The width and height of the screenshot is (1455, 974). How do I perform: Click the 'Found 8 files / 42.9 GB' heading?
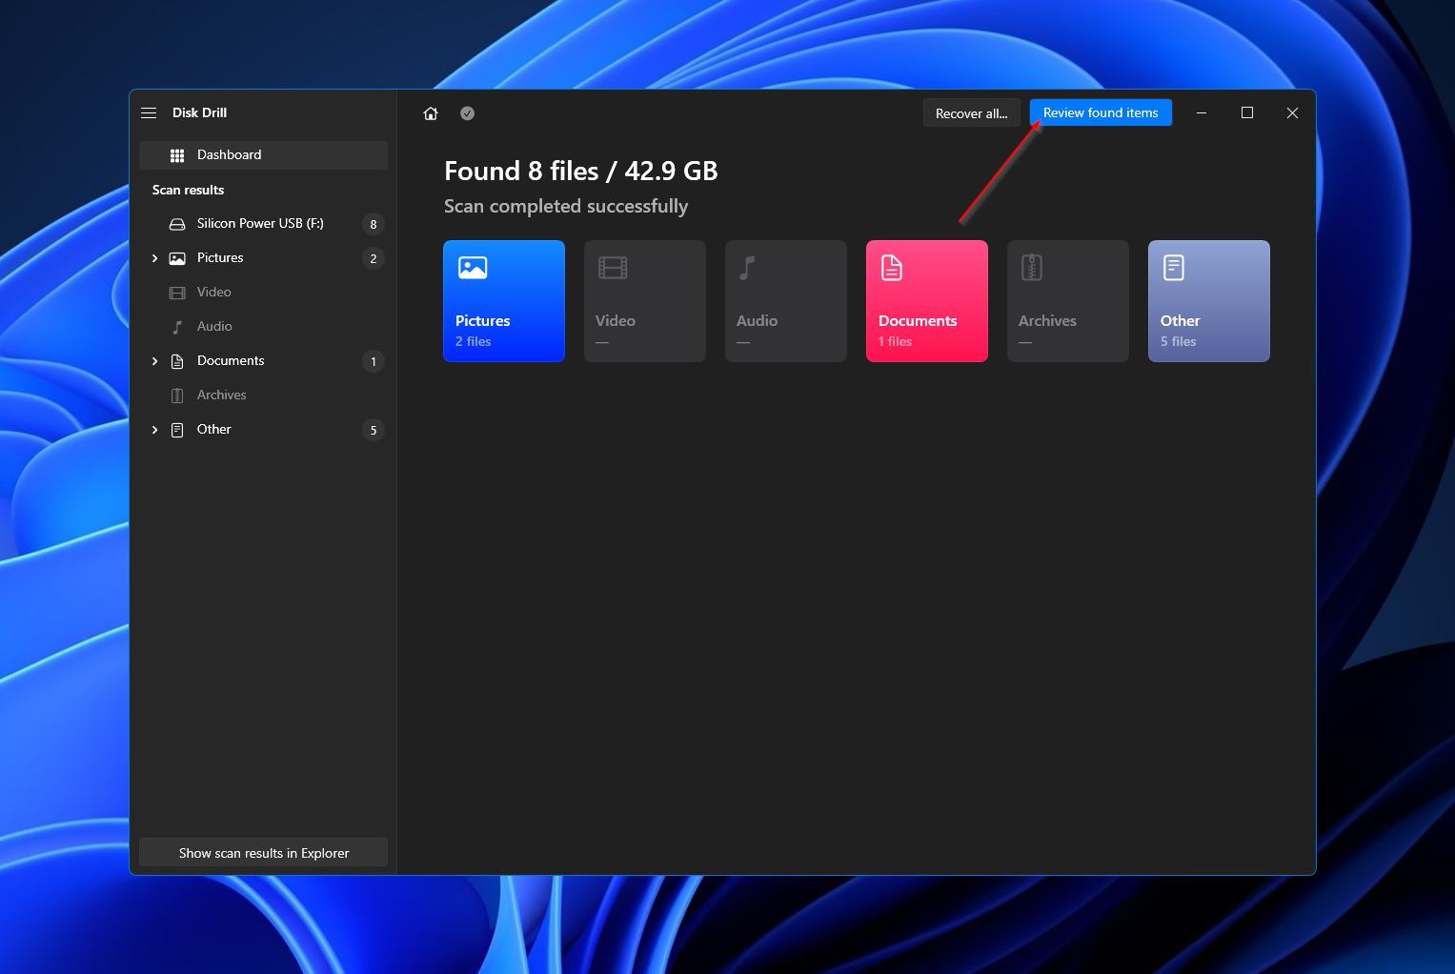tap(581, 172)
